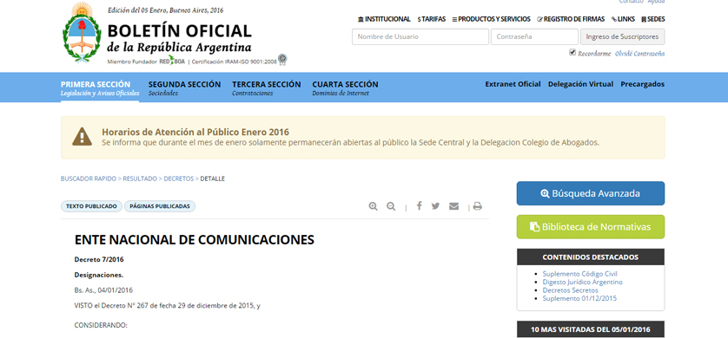Open Productos y Servicios menu
The height and width of the screenshot is (338, 728).
(x=491, y=19)
